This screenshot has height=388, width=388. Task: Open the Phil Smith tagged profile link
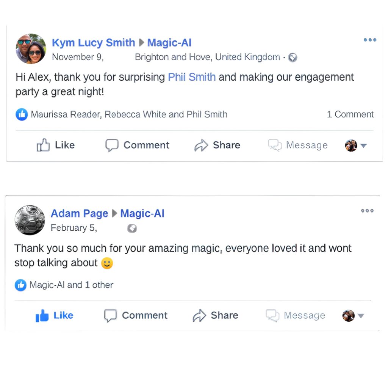(192, 77)
